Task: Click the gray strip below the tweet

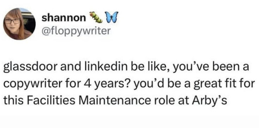Action: [129, 122]
